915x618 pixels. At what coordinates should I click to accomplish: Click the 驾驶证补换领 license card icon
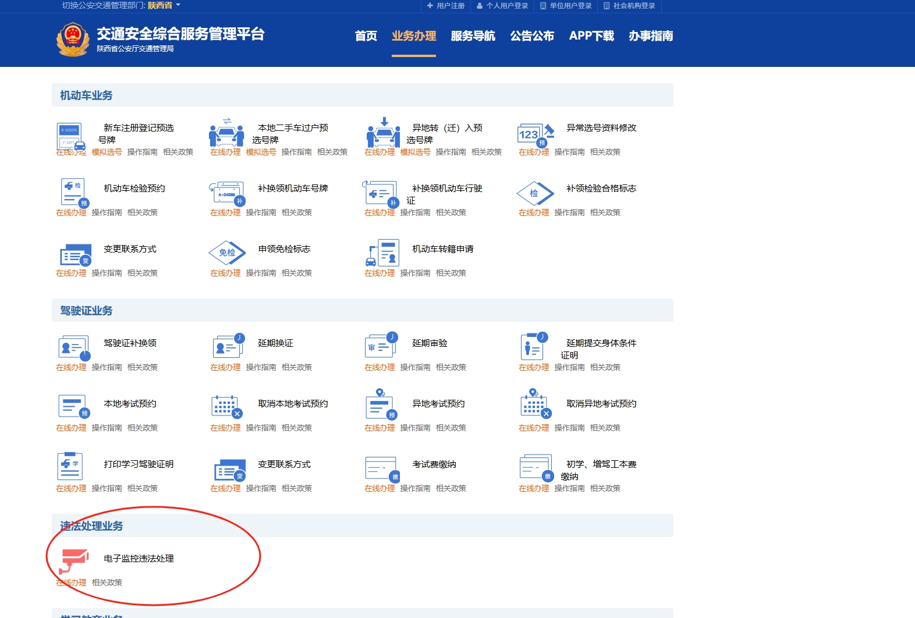click(x=74, y=347)
